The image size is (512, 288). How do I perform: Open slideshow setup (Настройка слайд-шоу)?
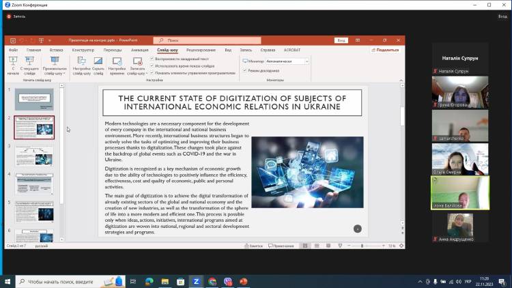point(81,64)
